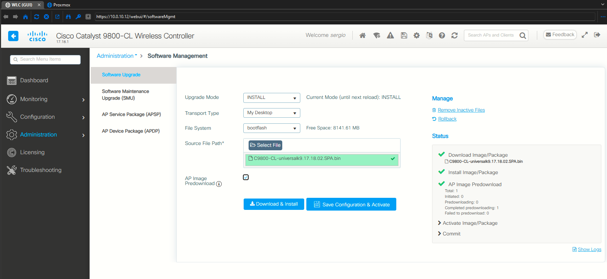The width and height of the screenshot is (607, 279).
Task: Open Troubleshooting in sidebar
Action: point(41,170)
